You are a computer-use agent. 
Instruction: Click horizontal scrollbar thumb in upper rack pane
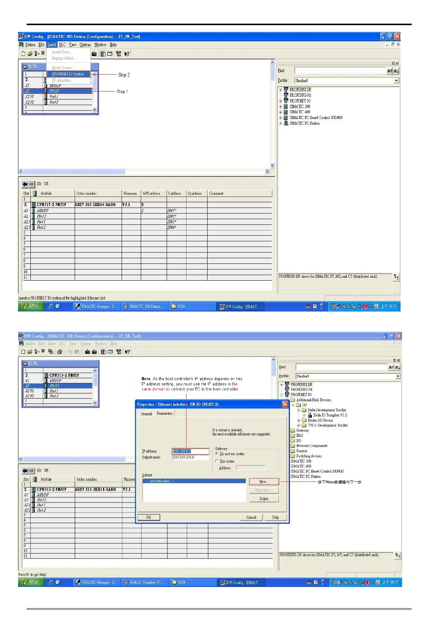74,172
